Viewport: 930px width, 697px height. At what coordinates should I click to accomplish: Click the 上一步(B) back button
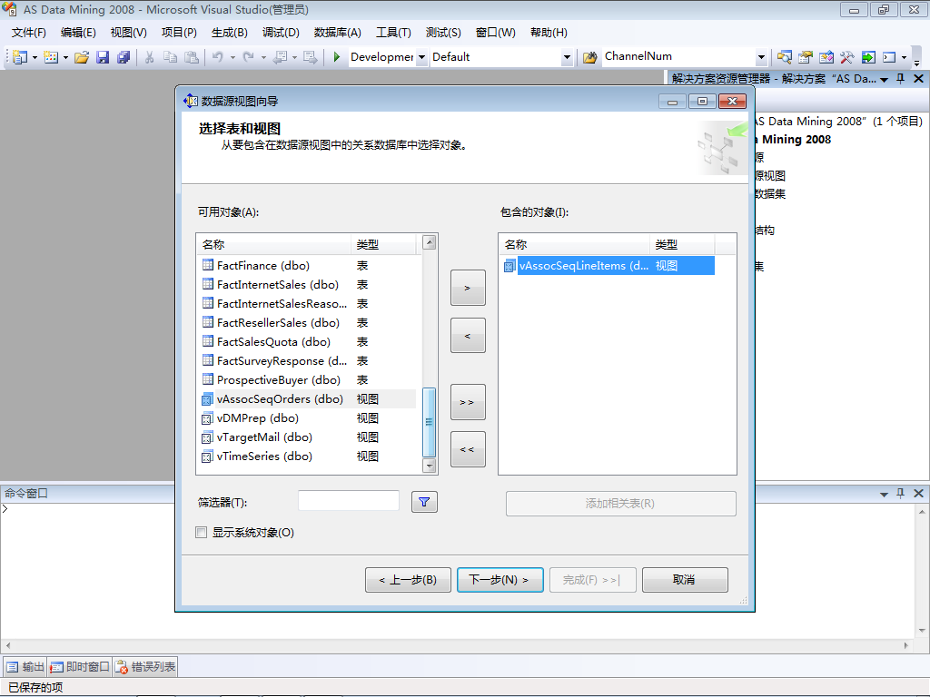tap(408, 580)
